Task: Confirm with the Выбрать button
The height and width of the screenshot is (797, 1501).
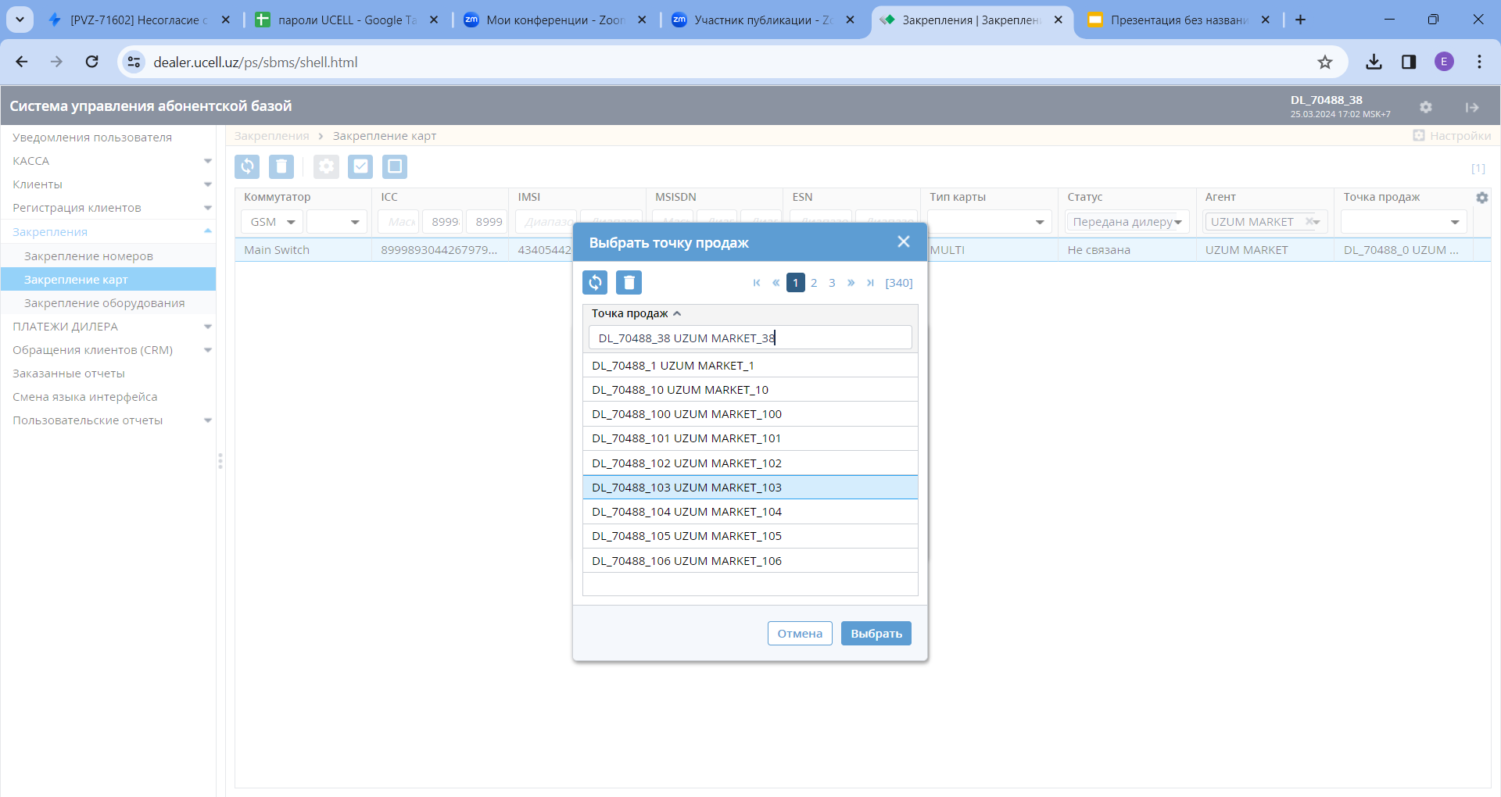Action: [876, 634]
